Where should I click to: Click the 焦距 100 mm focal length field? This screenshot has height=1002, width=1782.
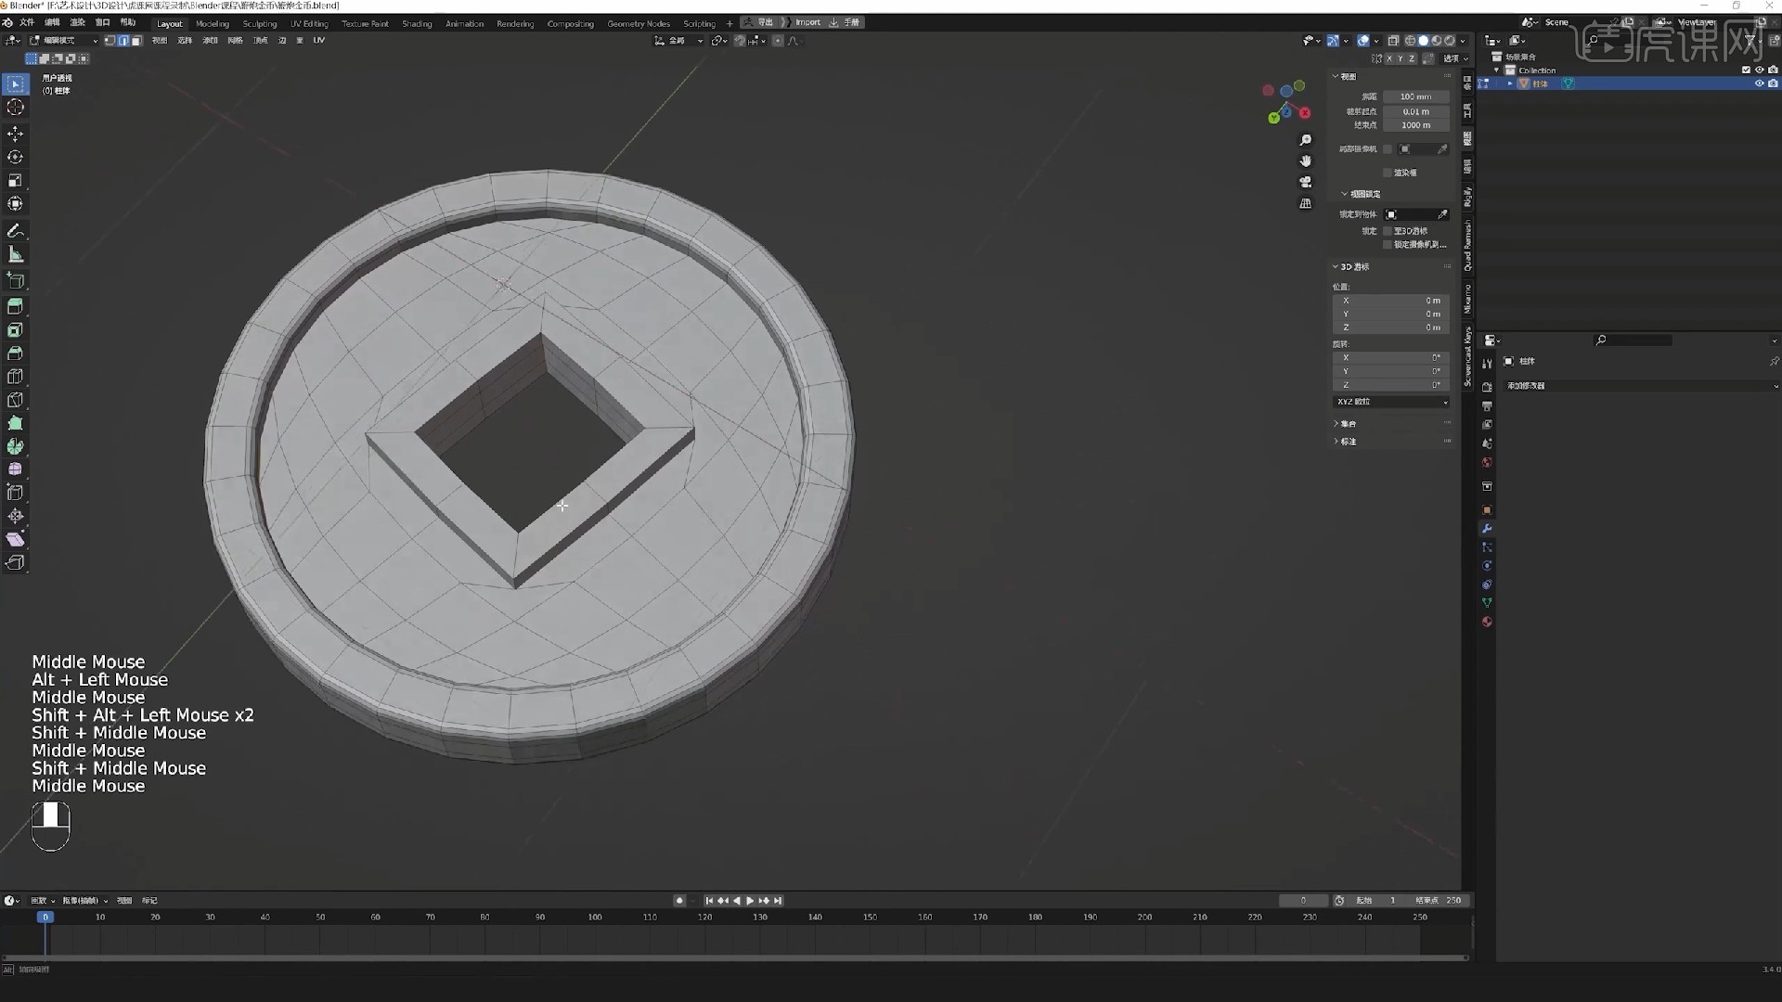pyautogui.click(x=1415, y=96)
